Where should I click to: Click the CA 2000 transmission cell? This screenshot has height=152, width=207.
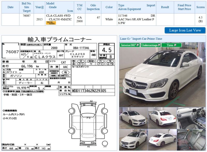(79, 19)
